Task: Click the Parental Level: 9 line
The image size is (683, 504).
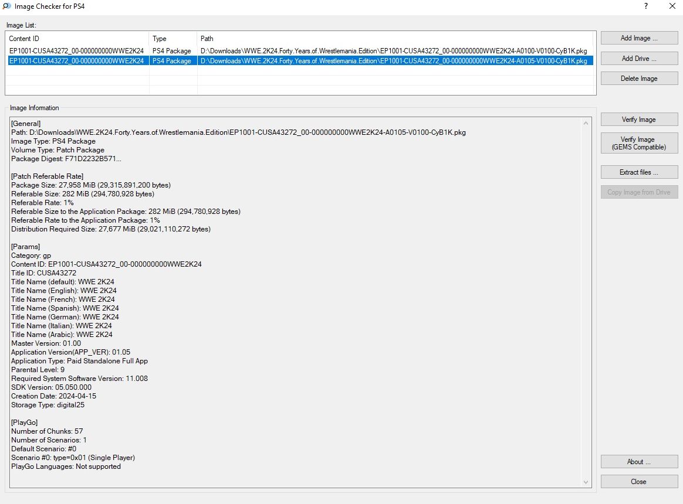Action: (38, 370)
